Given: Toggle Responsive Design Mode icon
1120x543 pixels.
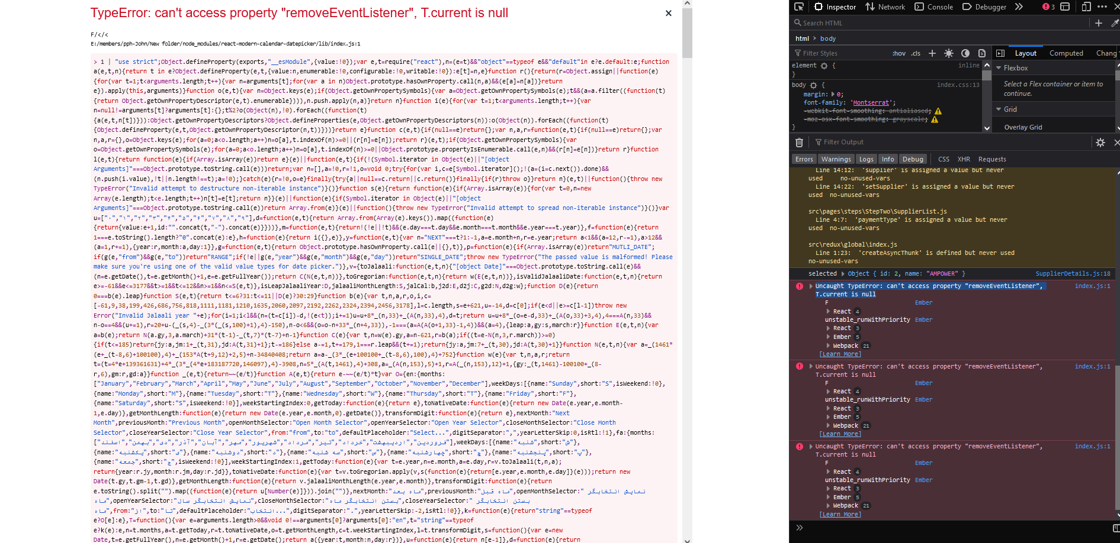Looking at the screenshot, I should [x=1086, y=7].
